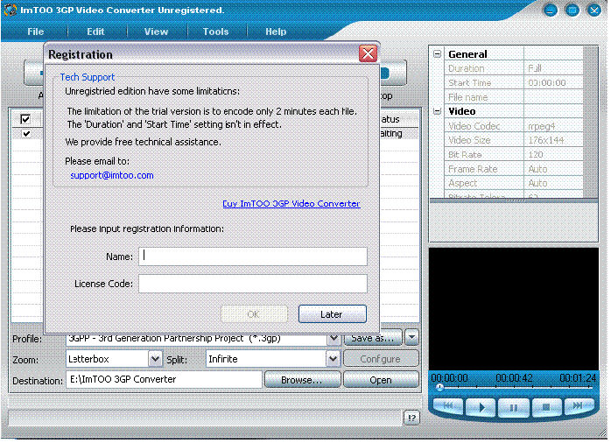This screenshot has width=611, height=443.
Task: Click the previous track player button
Action: click(447, 407)
